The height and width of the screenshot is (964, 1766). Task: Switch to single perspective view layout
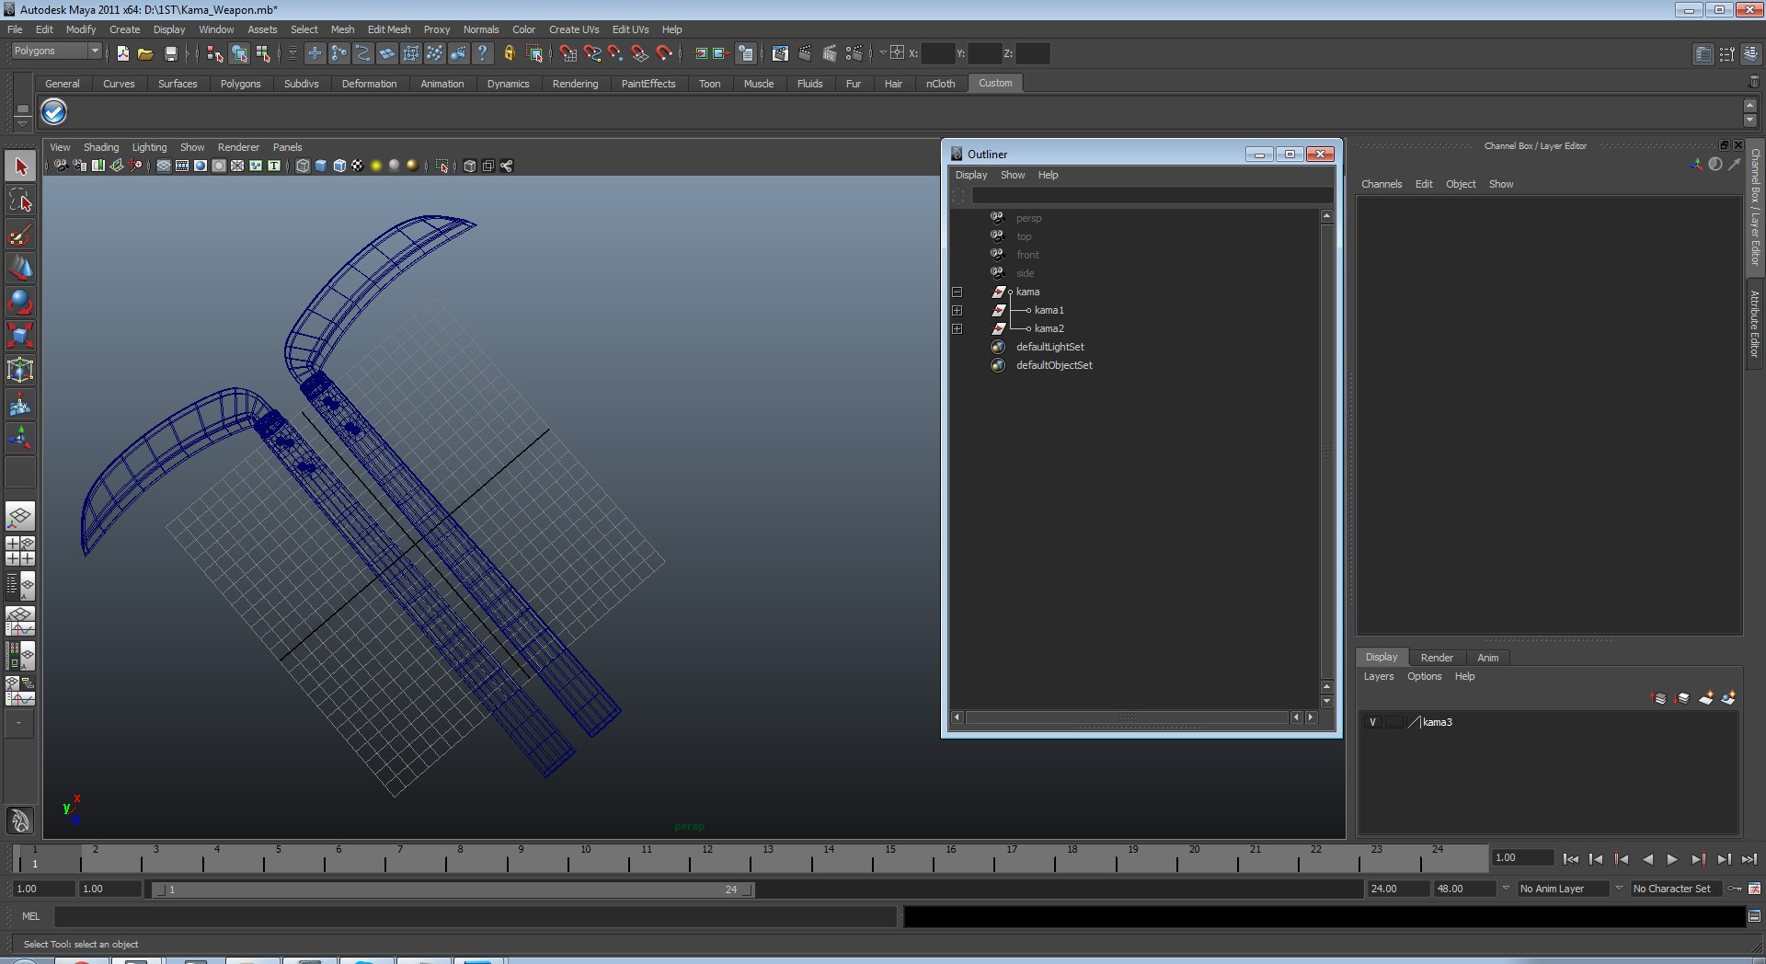pyautogui.click(x=20, y=516)
